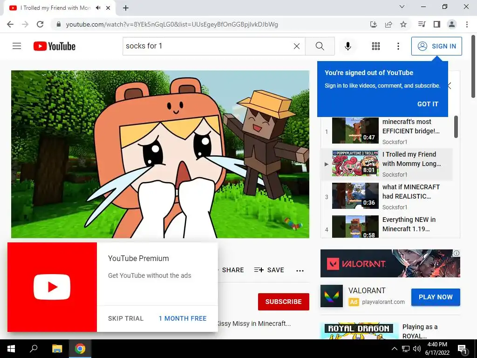Open playvalorant.com link

coord(383,302)
